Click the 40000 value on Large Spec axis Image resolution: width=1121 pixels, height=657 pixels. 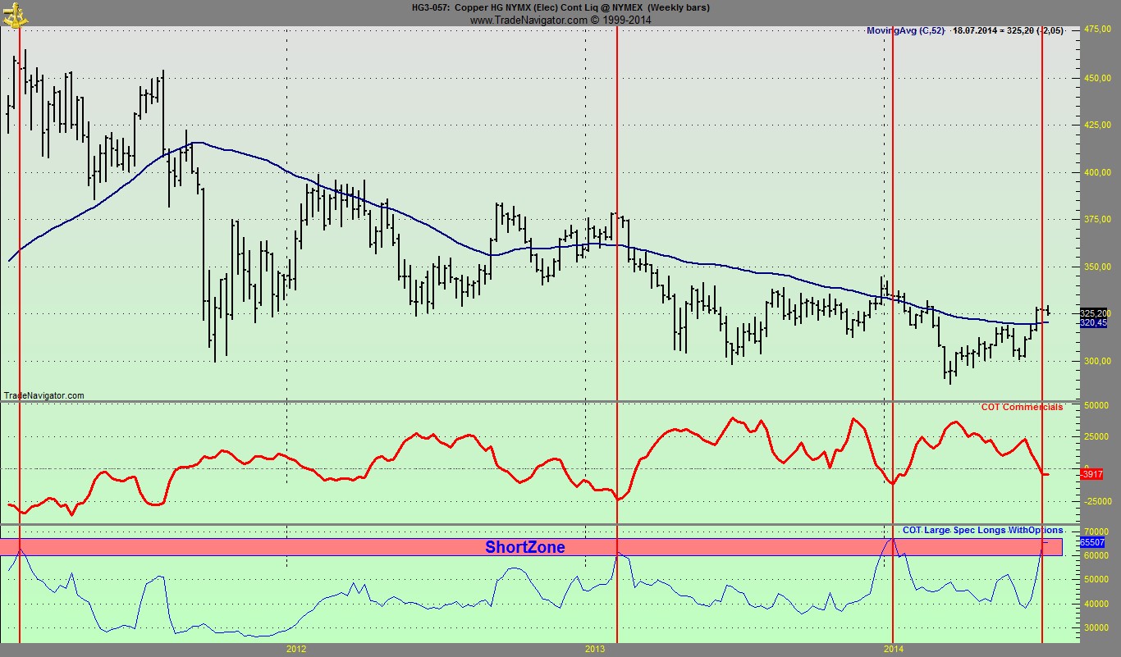click(x=1095, y=604)
